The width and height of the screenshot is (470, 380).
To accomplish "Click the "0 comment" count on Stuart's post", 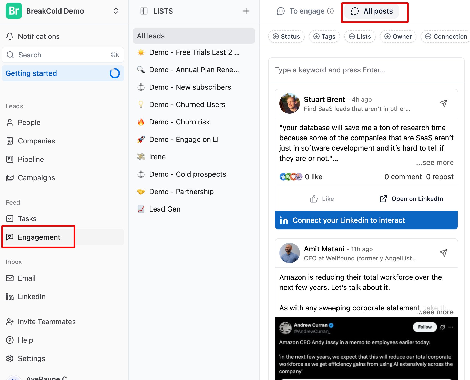I will coord(403,177).
